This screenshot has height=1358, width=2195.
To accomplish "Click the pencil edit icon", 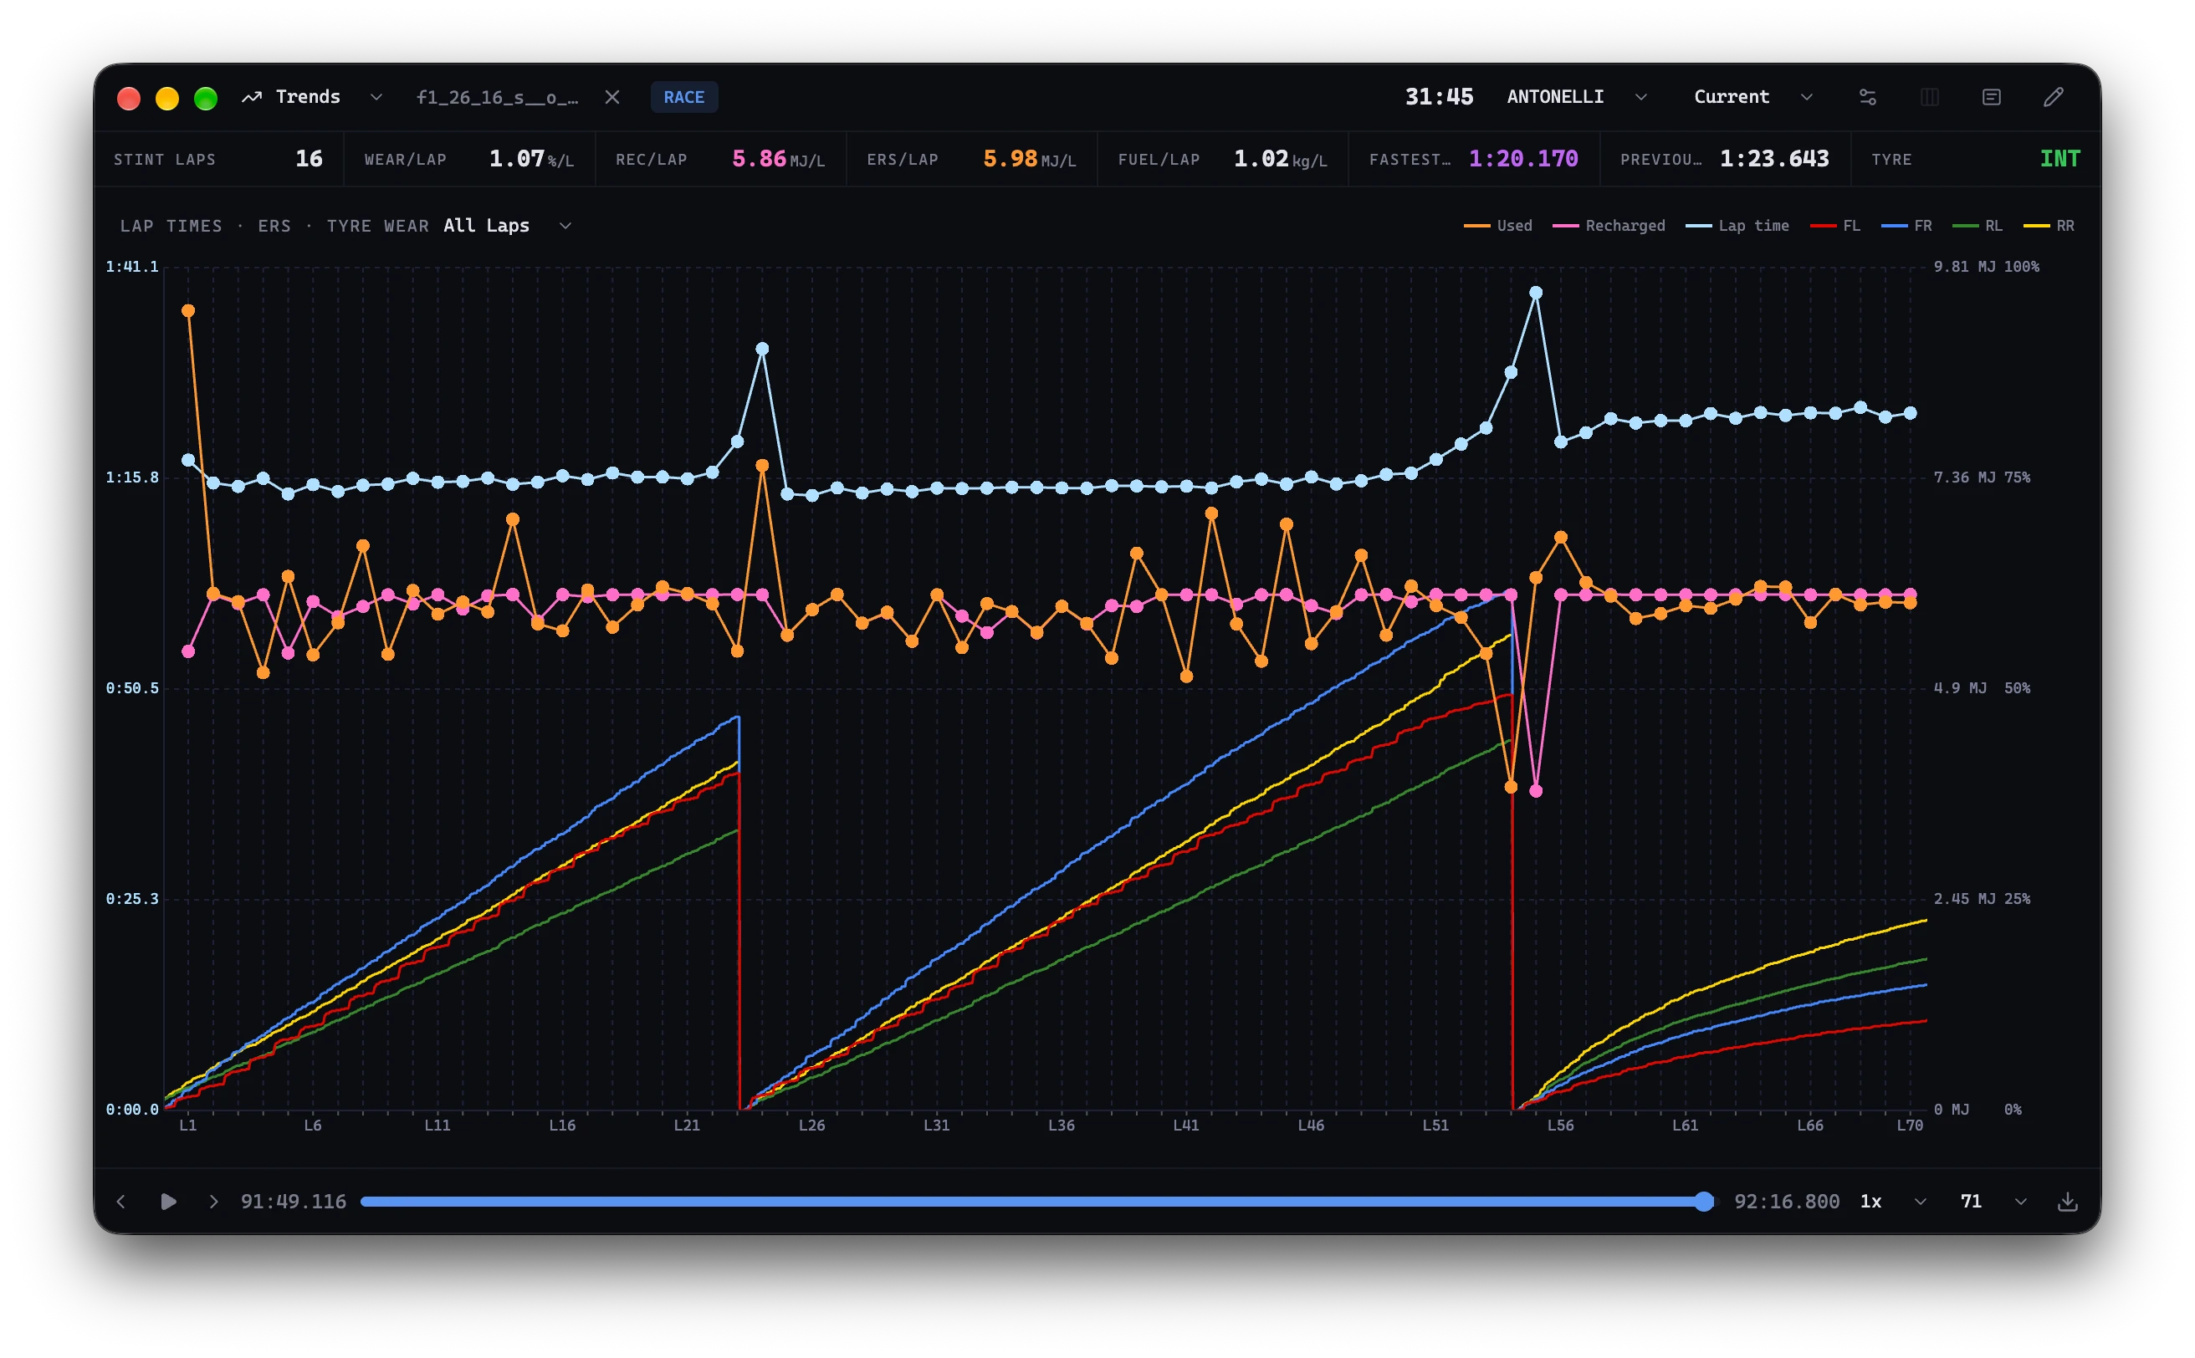I will pyautogui.click(x=2053, y=97).
